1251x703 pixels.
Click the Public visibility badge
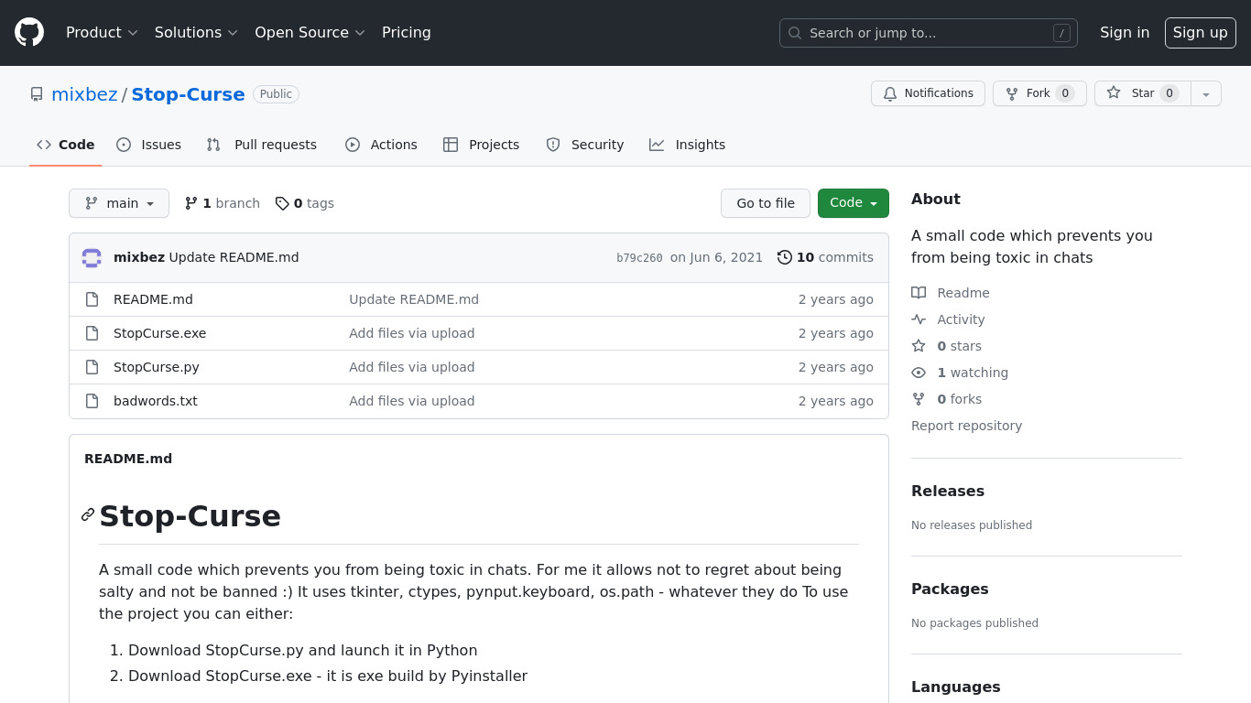(x=276, y=94)
